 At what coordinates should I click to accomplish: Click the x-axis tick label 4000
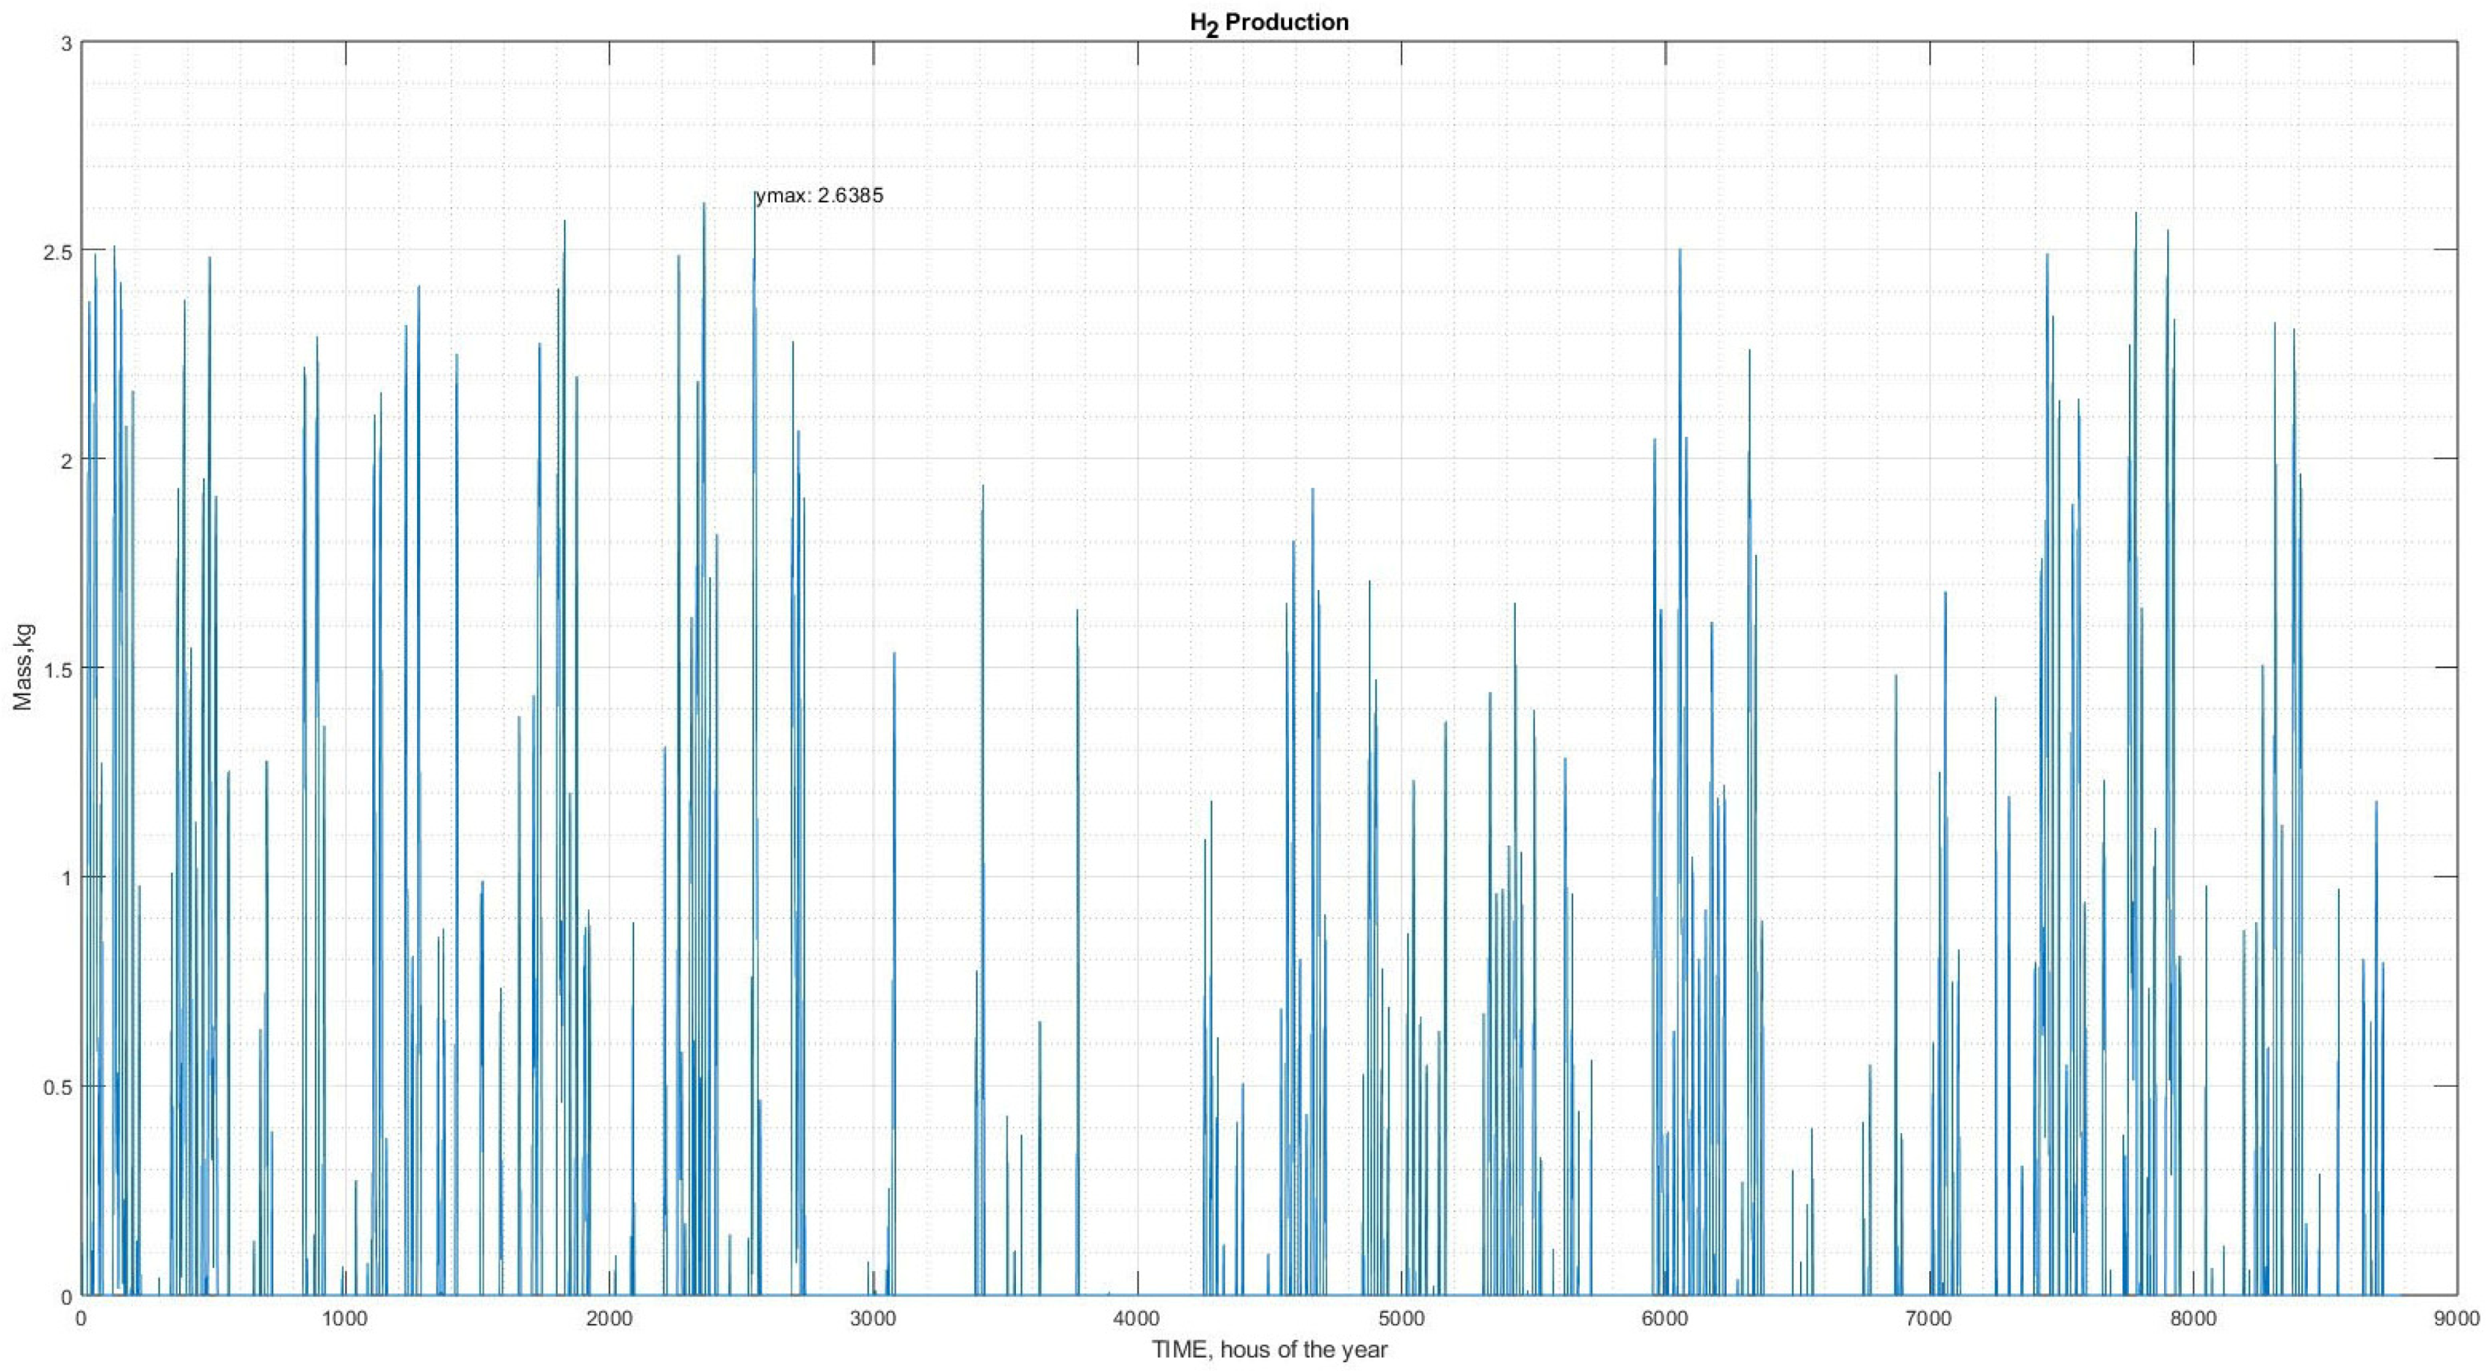coord(1137,1319)
